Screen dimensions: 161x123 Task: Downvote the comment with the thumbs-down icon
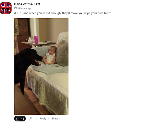(30, 119)
